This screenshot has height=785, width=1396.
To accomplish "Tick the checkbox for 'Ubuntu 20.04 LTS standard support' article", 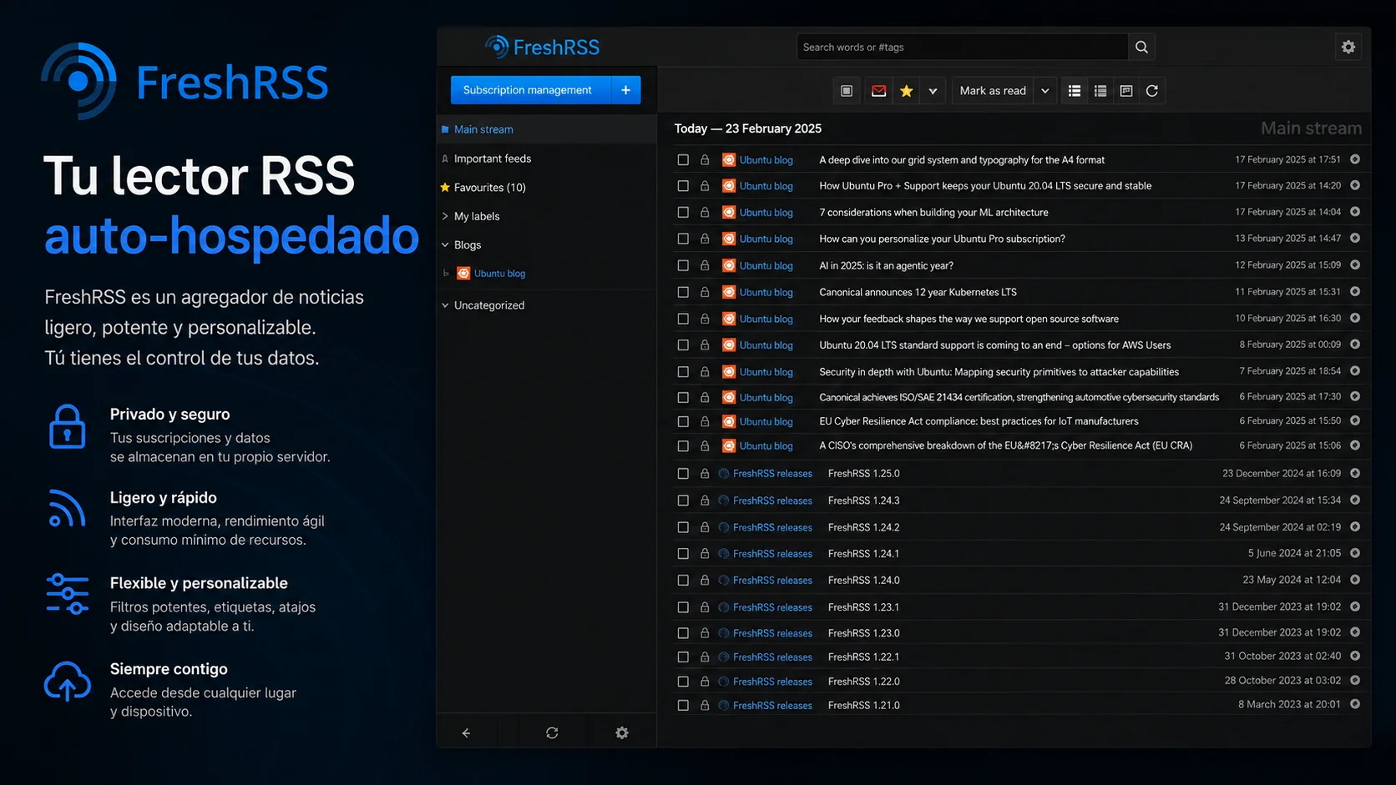I will tap(683, 345).
